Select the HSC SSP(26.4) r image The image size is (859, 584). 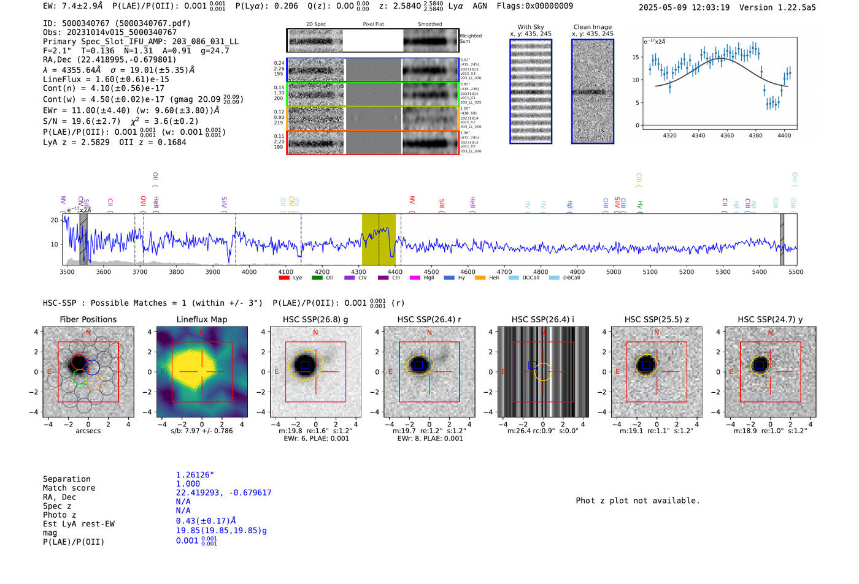click(x=429, y=372)
